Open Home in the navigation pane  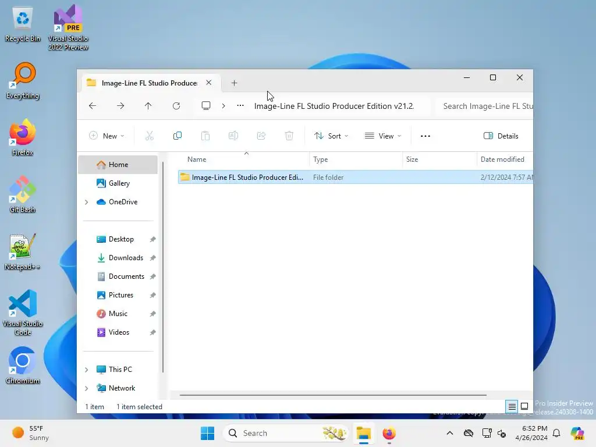pos(118,165)
